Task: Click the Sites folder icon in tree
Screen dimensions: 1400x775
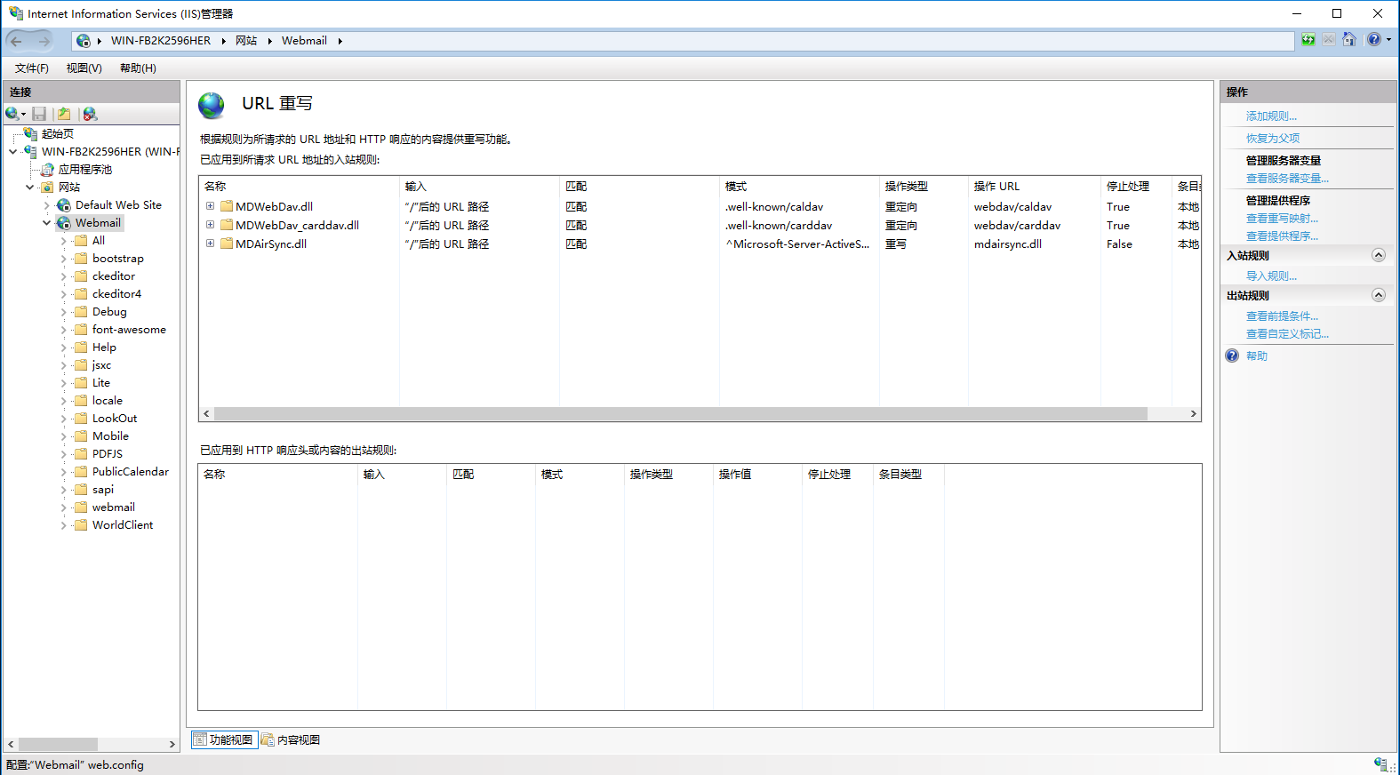Action: tap(48, 188)
